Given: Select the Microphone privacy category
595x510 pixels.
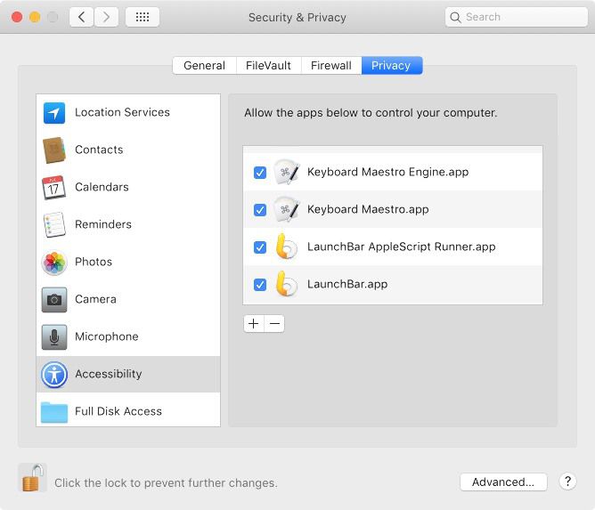Looking at the screenshot, I should [x=106, y=337].
